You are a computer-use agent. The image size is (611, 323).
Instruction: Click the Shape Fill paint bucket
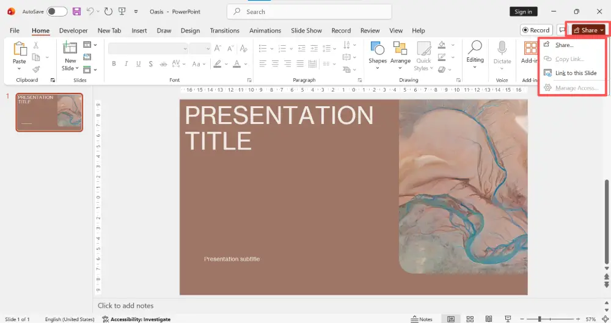[x=442, y=45]
